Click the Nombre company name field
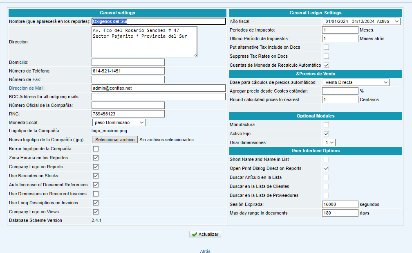The image size is (412, 253). tap(159, 21)
